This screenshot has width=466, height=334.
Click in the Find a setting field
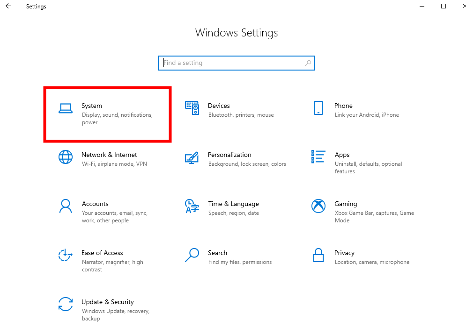(x=236, y=63)
